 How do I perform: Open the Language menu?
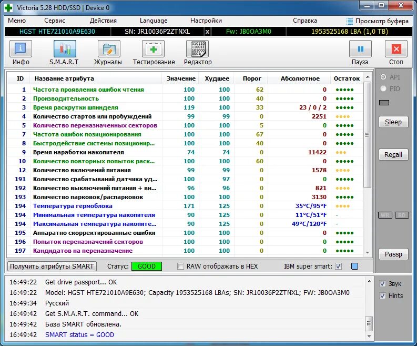pos(154,21)
